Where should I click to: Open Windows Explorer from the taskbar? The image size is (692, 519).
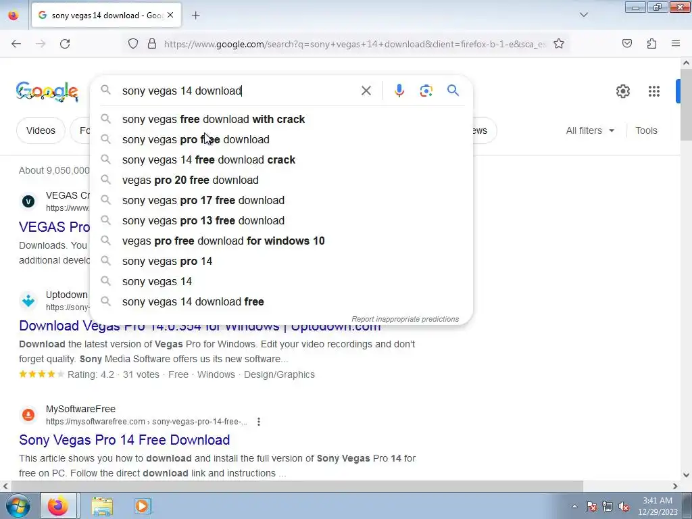click(102, 505)
